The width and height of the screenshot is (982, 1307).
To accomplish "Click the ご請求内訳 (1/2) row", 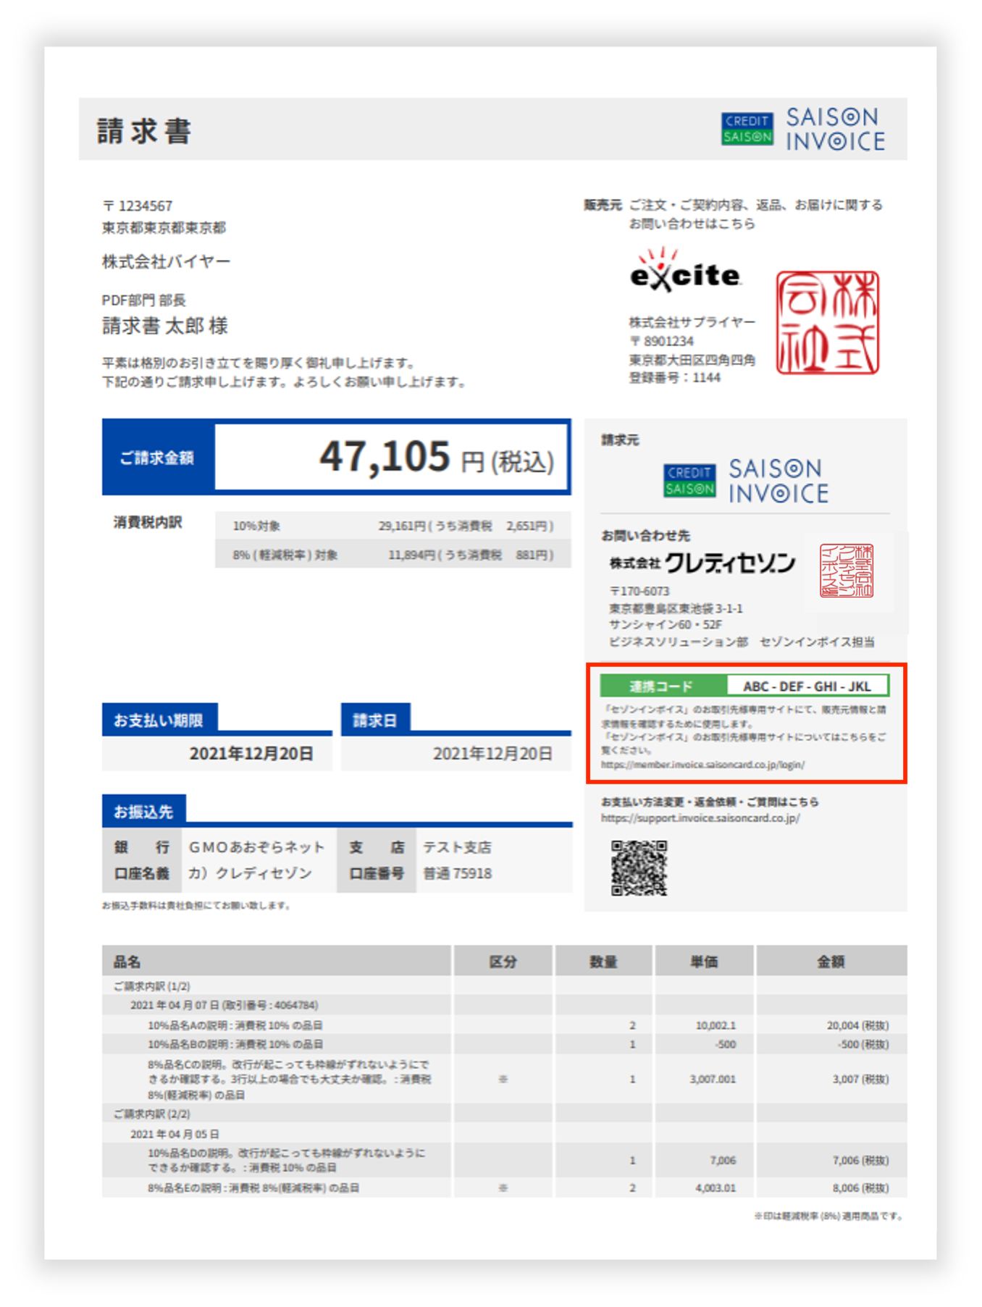I will click(504, 986).
